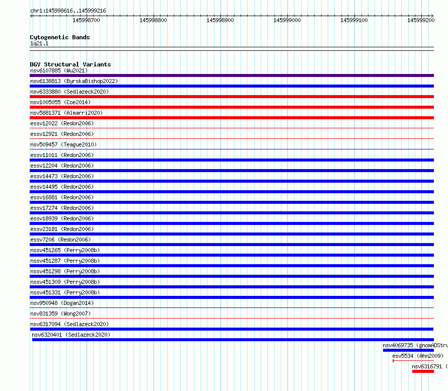Open nsv6320401 (Sedlazeck2020) label
Image resolution: width=448 pixels, height=391 pixels.
(x=71, y=335)
